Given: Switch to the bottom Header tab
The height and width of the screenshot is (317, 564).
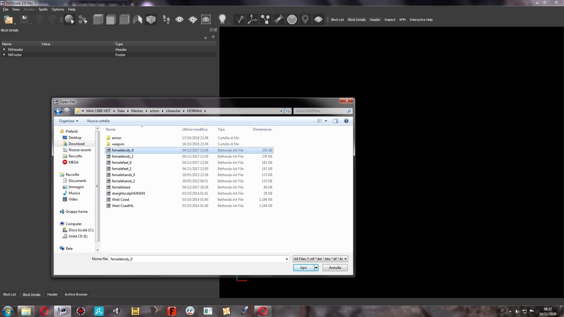Looking at the screenshot, I should (x=52, y=294).
